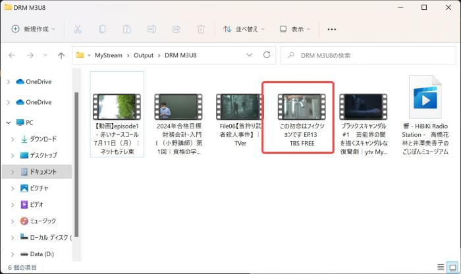Click MyStream in the address path

pos(109,55)
